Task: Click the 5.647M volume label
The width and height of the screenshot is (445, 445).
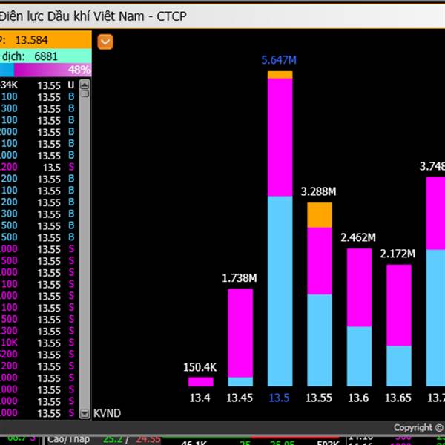Action: tap(279, 60)
